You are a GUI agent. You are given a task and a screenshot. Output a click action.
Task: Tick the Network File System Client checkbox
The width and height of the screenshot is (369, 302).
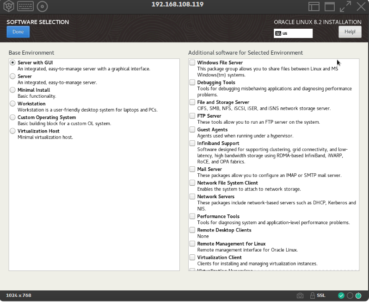pos(192,182)
